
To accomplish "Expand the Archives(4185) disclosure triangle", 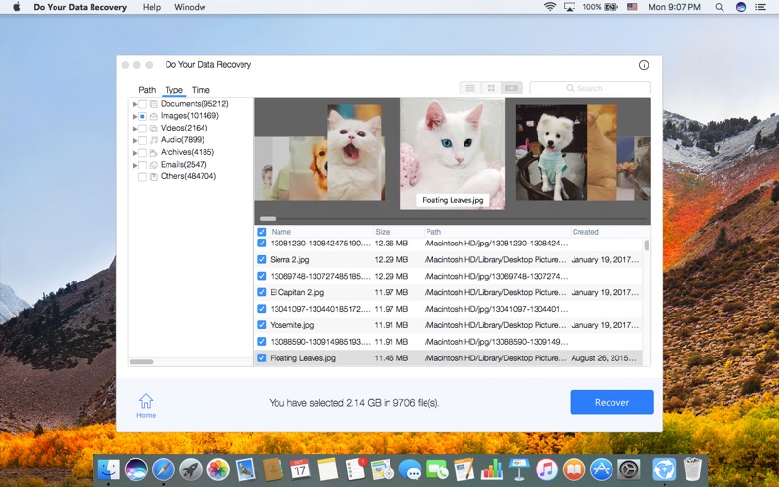I will tap(135, 153).
